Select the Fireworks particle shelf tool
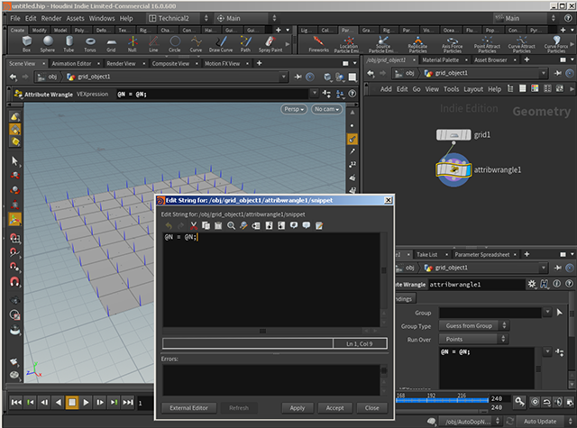Image resolution: width=577 pixels, height=428 pixels. [x=318, y=44]
